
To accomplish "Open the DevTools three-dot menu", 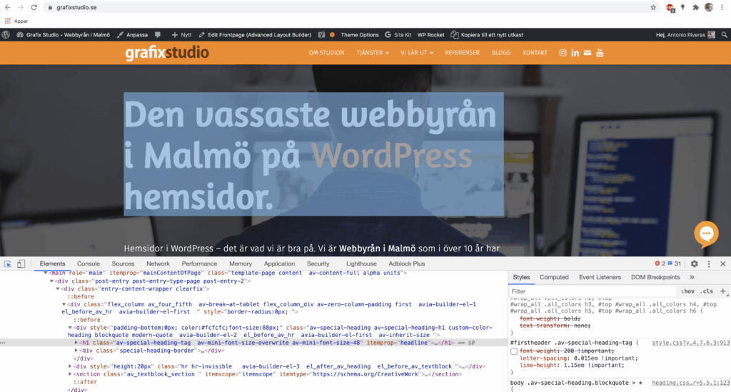I will (709, 263).
